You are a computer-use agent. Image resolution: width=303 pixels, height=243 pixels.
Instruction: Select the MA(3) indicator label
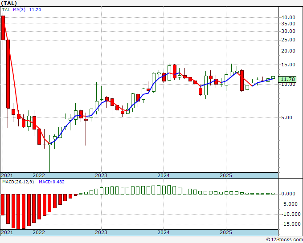(19, 10)
